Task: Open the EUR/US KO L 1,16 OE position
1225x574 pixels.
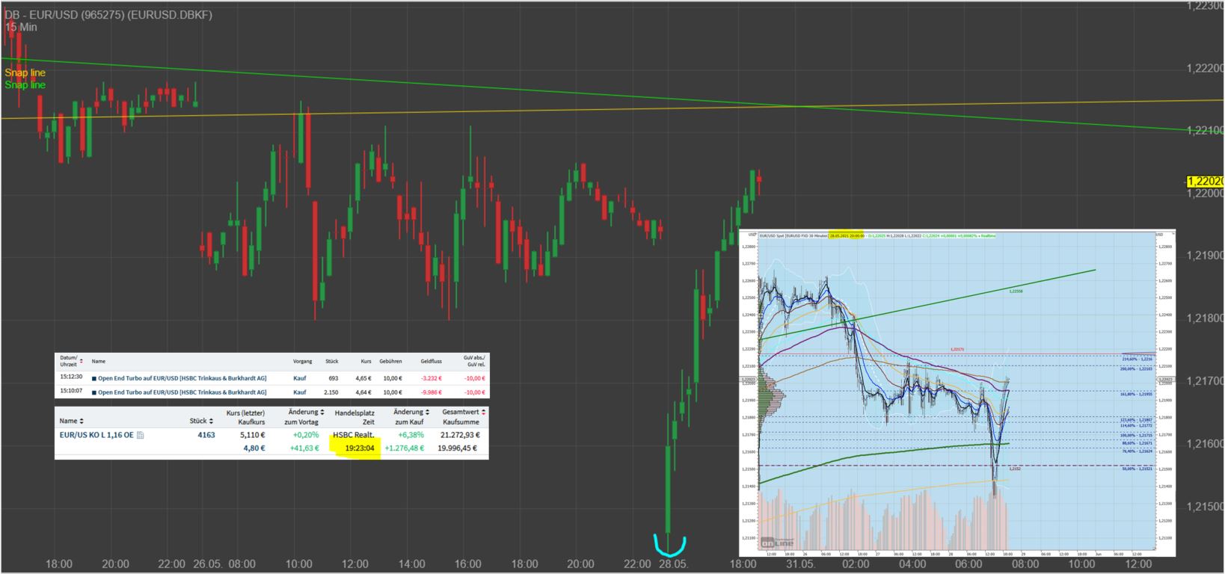Action: coord(96,434)
